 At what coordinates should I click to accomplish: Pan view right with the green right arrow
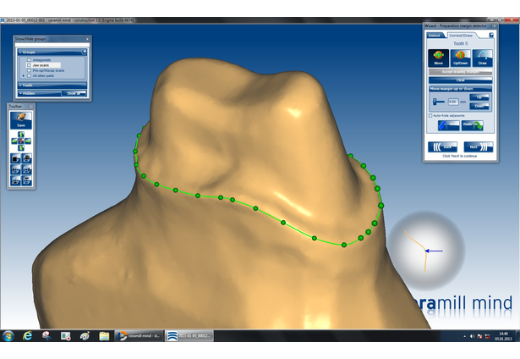coord(28,141)
